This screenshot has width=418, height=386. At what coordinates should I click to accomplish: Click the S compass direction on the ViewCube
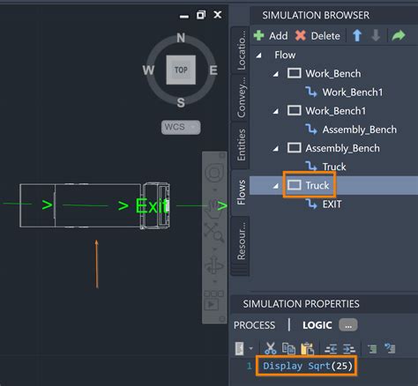point(181,102)
